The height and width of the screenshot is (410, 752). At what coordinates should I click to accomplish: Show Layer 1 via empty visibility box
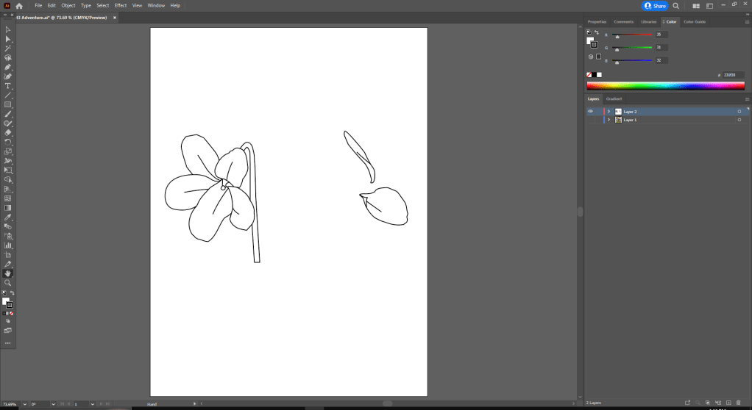point(590,120)
